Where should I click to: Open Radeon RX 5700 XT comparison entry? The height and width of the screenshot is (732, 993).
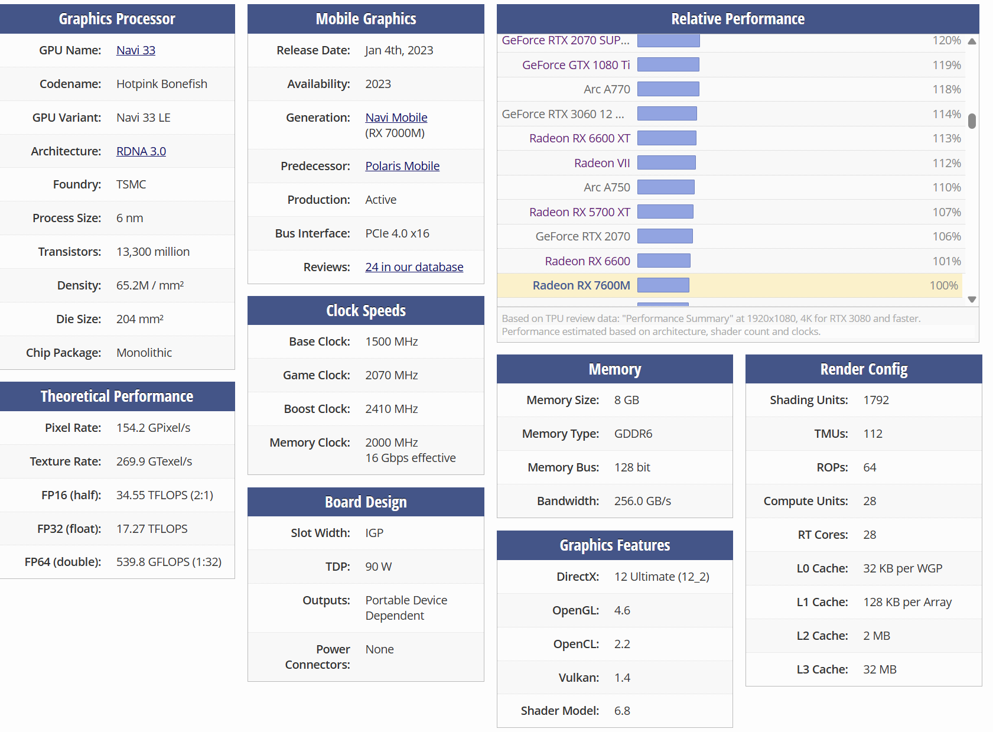point(579,212)
